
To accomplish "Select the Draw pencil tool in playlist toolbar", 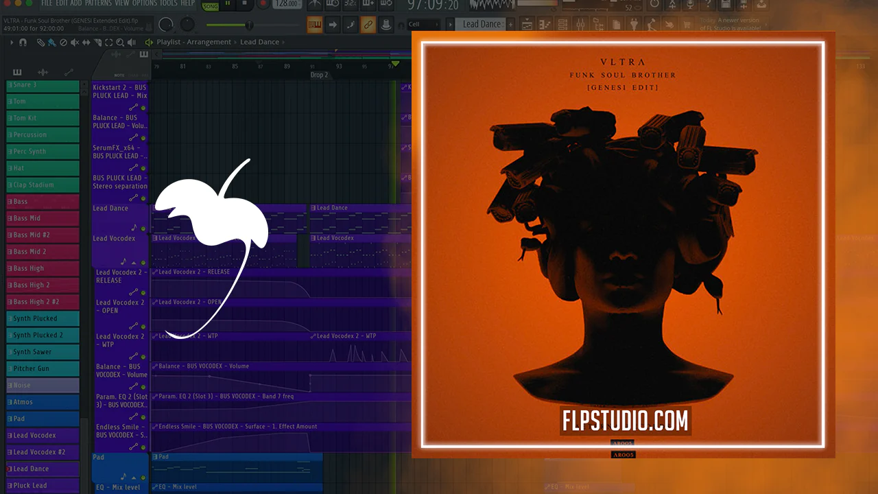I will tap(42, 43).
